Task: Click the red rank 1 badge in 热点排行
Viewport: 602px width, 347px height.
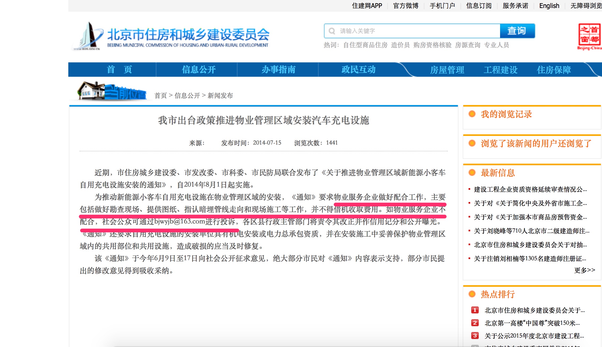Action: pos(474,310)
